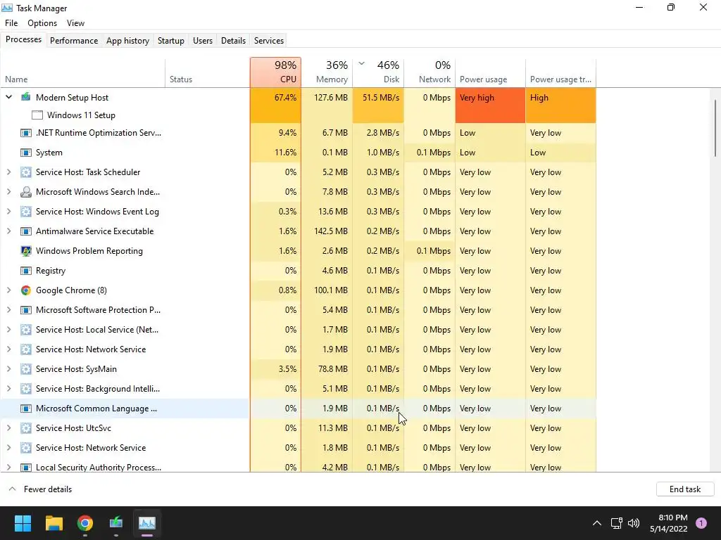This screenshot has height=540, width=721.
Task: Click the UtcSvc service gear icon
Action: click(x=26, y=428)
